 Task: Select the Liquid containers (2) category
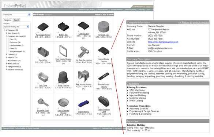click(16, 45)
